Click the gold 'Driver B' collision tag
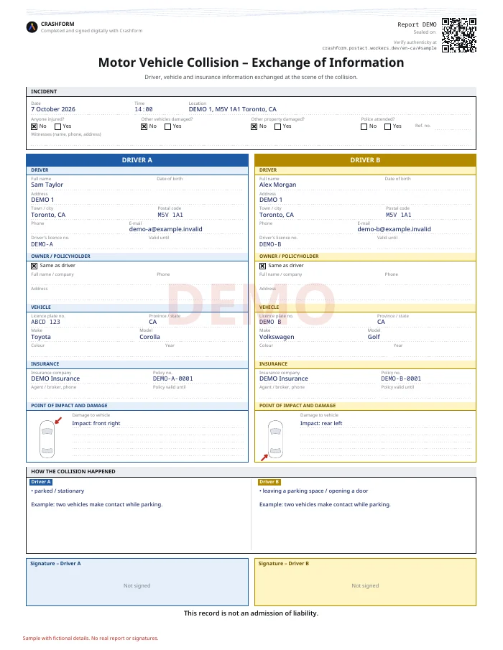The image size is (503, 650). pyautogui.click(x=269, y=482)
